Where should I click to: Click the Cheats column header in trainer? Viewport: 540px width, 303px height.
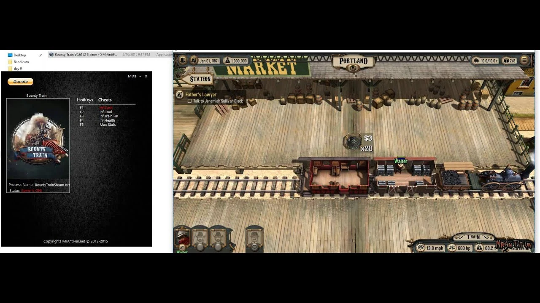click(105, 100)
